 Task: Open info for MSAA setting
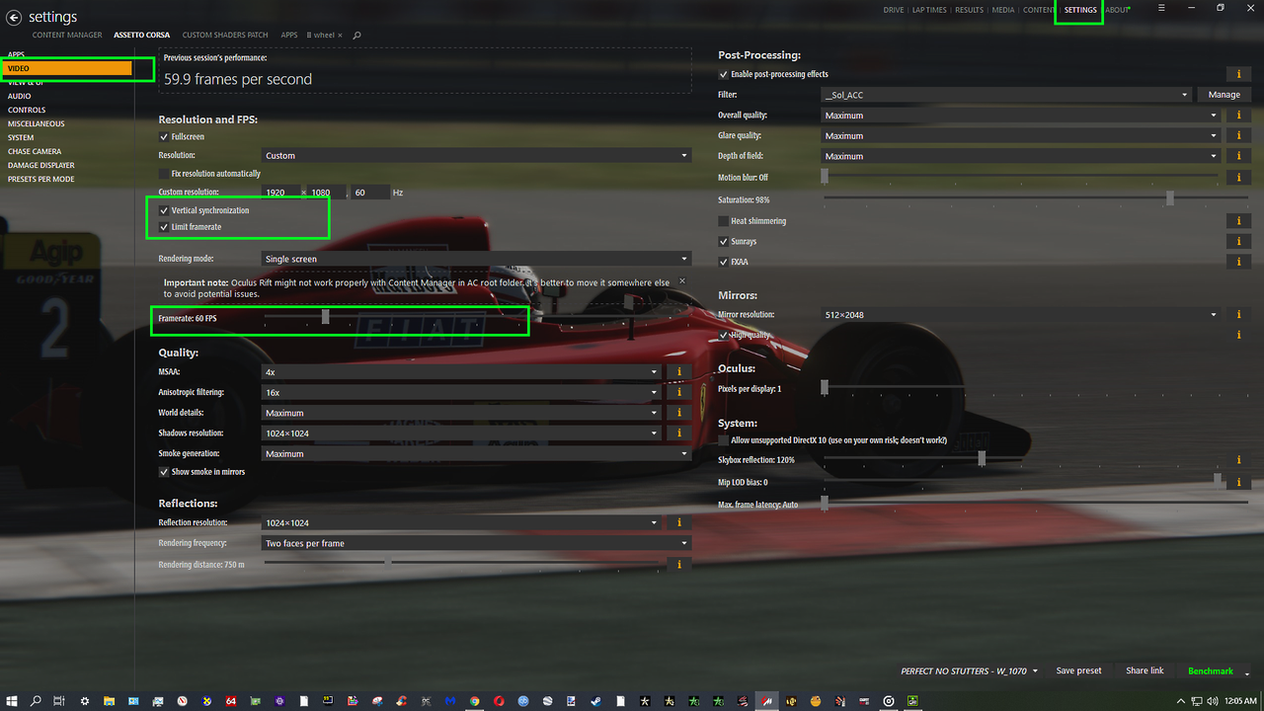point(678,372)
